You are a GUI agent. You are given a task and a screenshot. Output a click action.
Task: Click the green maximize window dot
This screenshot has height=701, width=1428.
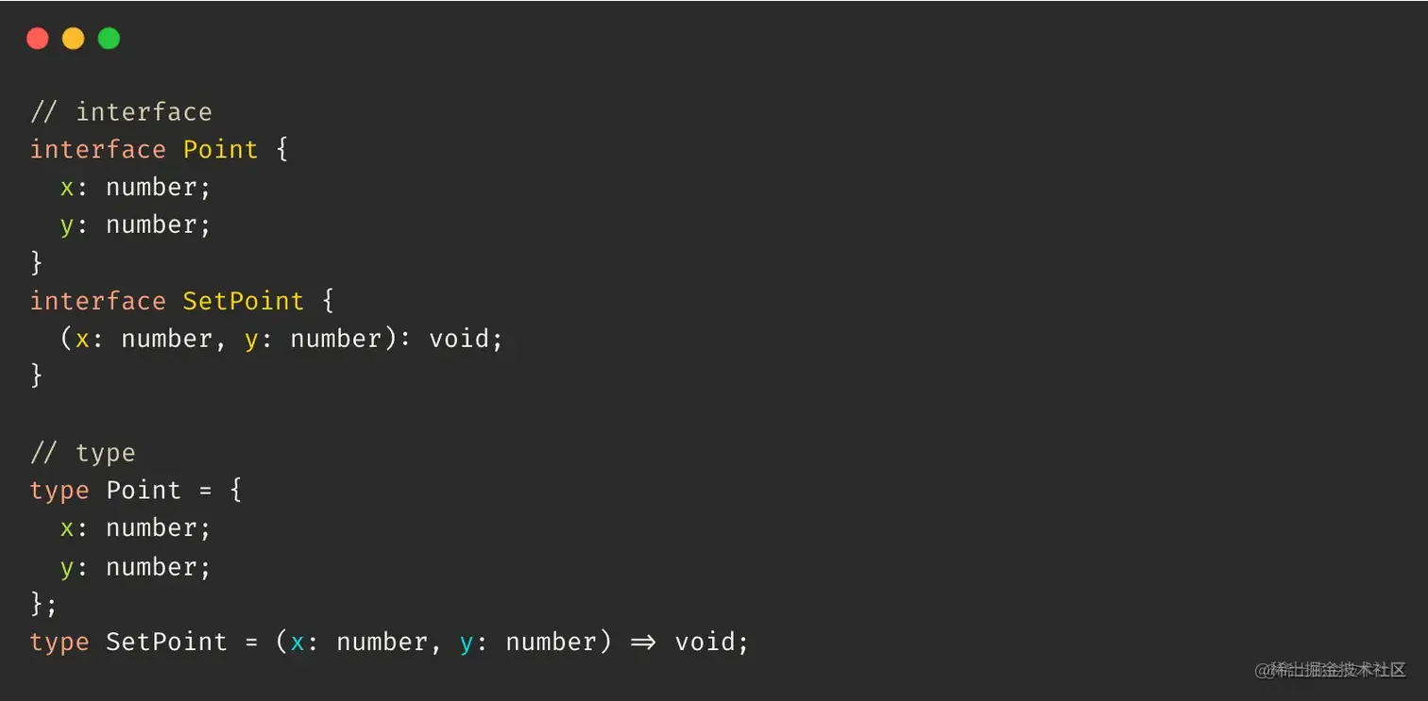pos(109,39)
